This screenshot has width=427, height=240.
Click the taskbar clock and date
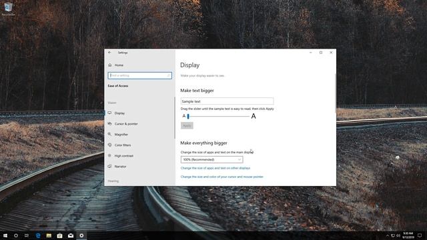[x=408, y=235]
